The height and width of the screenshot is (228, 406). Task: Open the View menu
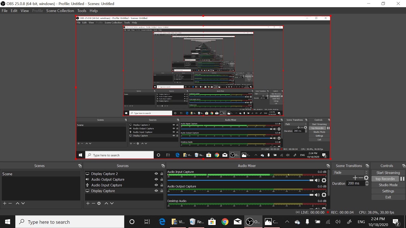tap(25, 11)
